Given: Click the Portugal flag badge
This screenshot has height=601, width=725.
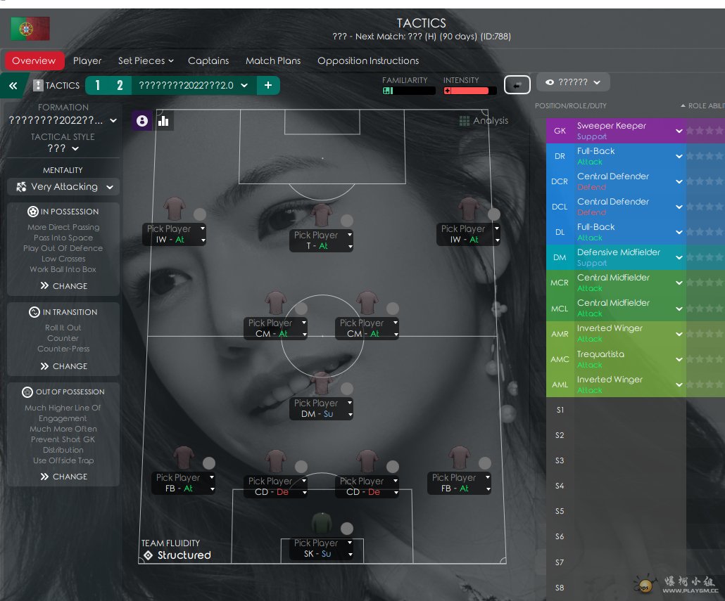Looking at the screenshot, I should tap(30, 29).
